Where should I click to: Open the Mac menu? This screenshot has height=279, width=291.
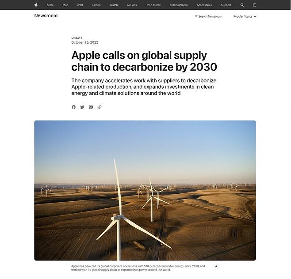[65, 5]
